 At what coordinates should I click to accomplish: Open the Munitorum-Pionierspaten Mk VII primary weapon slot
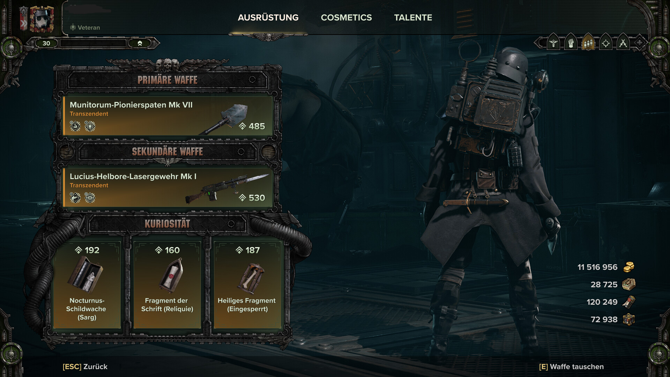pos(167,116)
